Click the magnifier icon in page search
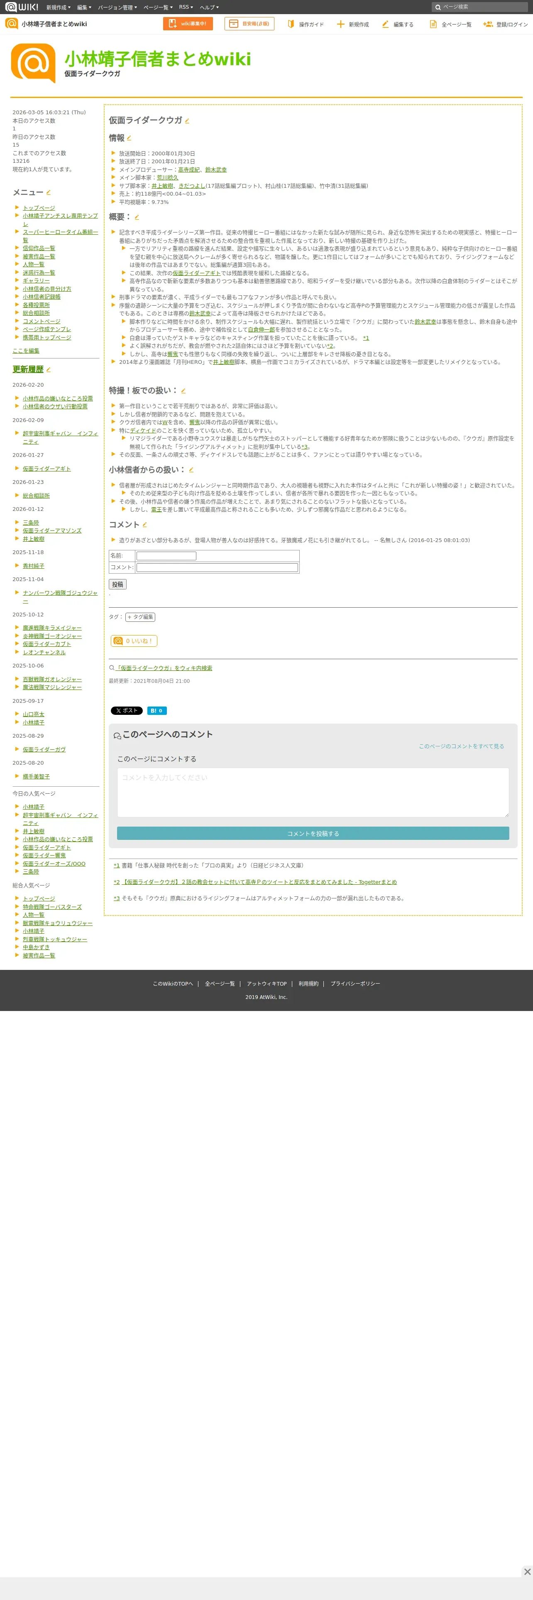The width and height of the screenshot is (533, 1600). coord(438,7)
